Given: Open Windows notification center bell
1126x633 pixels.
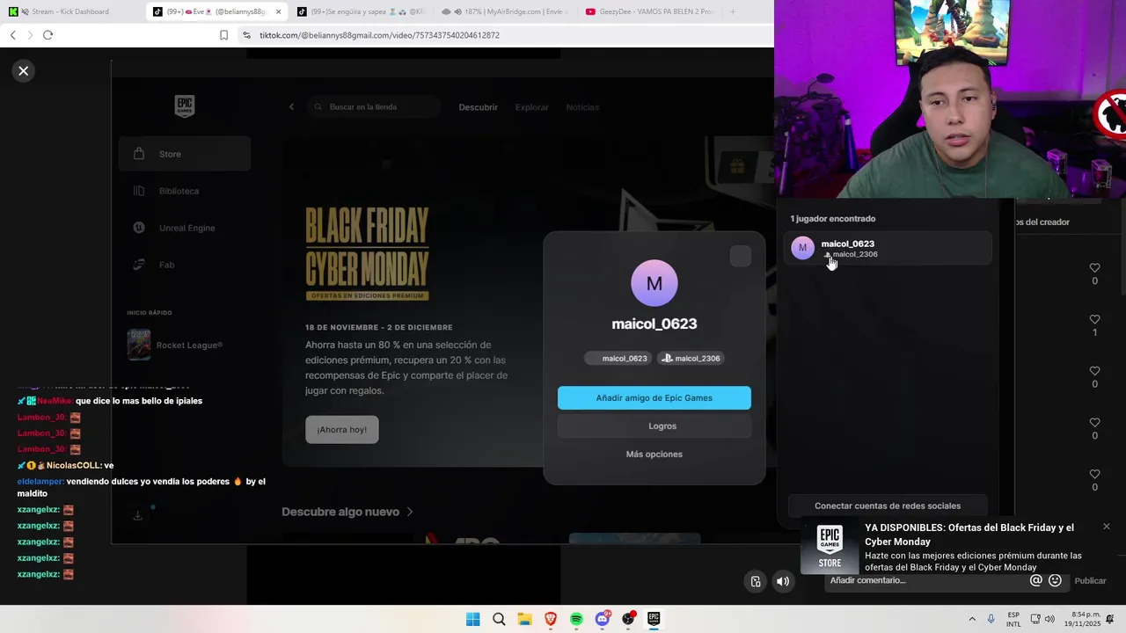Looking at the screenshot, I should click(1110, 619).
